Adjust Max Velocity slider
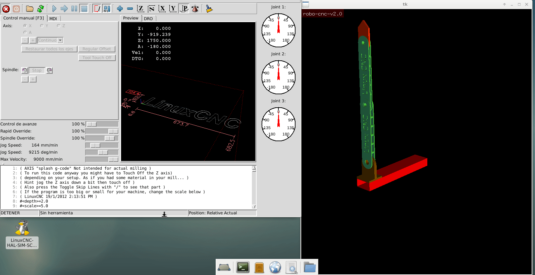Viewport: 535px width, 275px height. [x=102, y=159]
